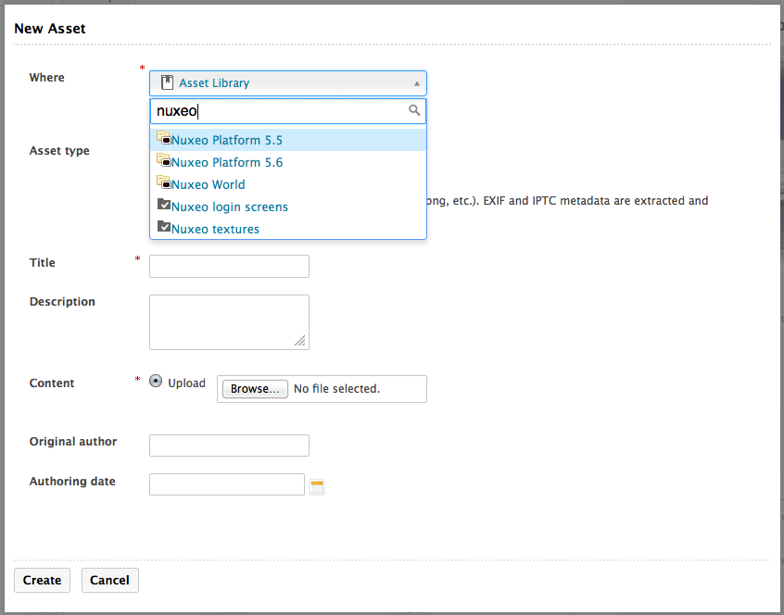Focus the Original author field
This screenshot has width=784, height=615.
pos(229,446)
